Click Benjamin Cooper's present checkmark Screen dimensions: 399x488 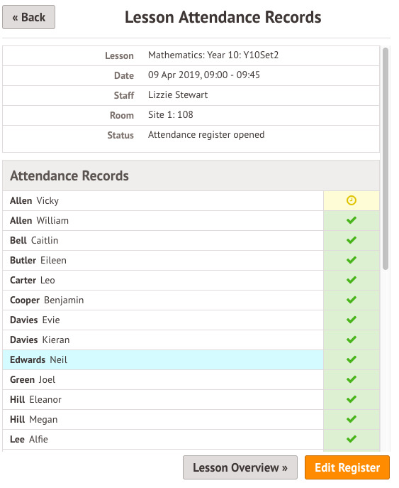point(352,300)
